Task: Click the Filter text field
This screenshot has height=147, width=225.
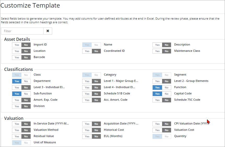Action: 22,31
